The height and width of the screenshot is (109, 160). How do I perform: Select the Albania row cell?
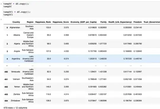point(17,35)
